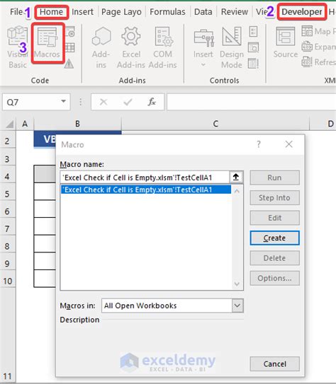Image resolution: width=336 pixels, height=384 pixels.
Task: Click the formula bar input area
Action: click(252, 102)
